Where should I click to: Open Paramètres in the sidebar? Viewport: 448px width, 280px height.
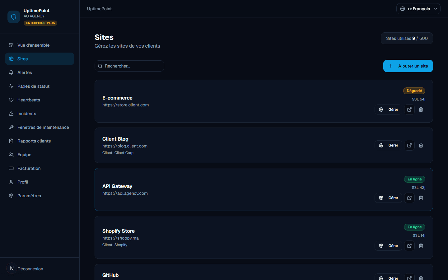tap(40, 196)
